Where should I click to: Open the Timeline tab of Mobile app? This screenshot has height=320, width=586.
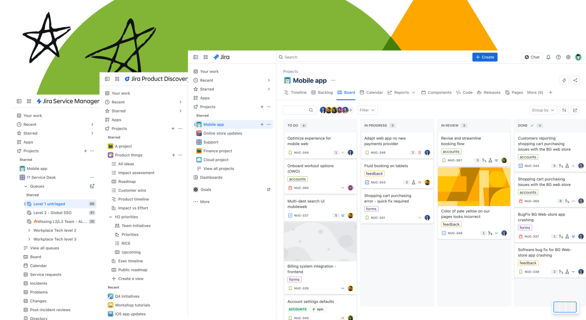coord(298,92)
